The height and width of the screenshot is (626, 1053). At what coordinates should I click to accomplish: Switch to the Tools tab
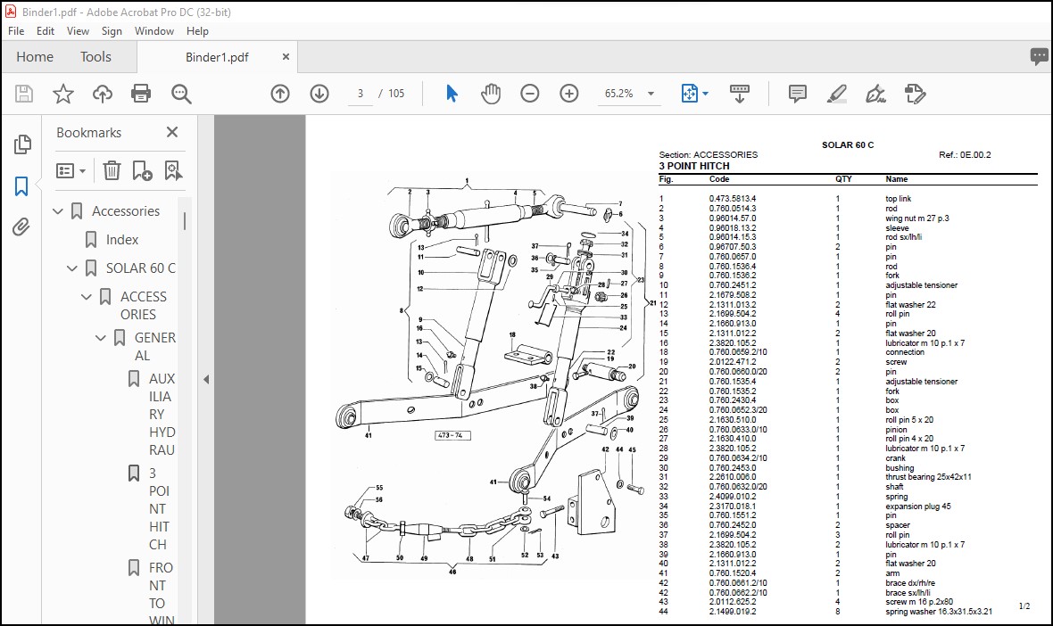click(x=96, y=57)
